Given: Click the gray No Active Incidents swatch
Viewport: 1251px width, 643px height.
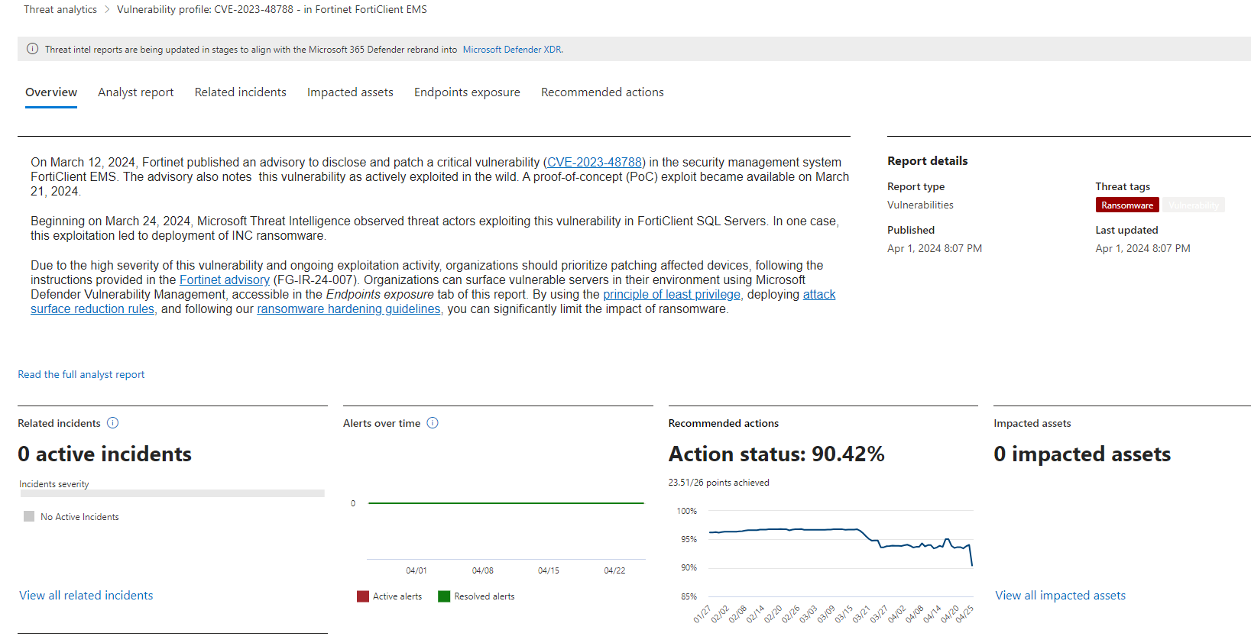Looking at the screenshot, I should click(29, 517).
